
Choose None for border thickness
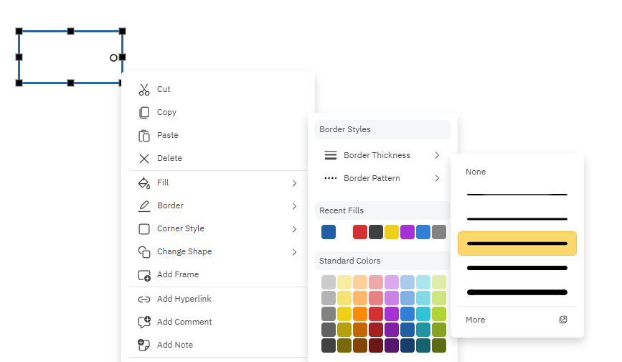pos(476,172)
